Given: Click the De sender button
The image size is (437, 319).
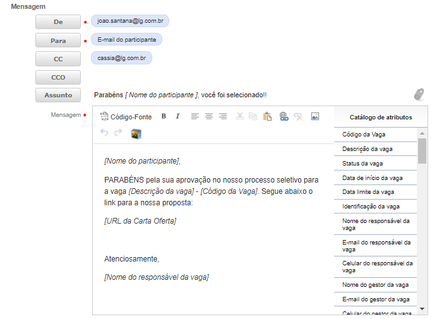Looking at the screenshot, I should click(x=58, y=21).
